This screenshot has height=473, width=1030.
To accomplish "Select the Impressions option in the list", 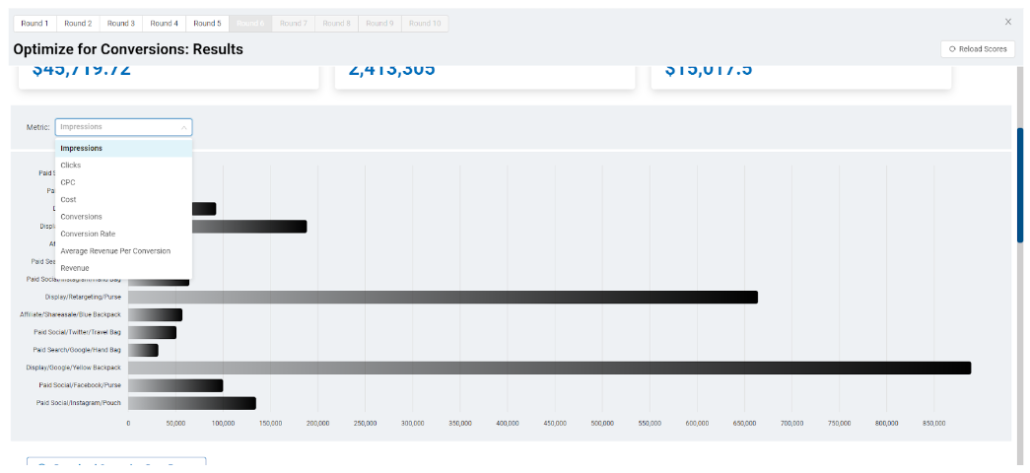I will pyautogui.click(x=82, y=149).
